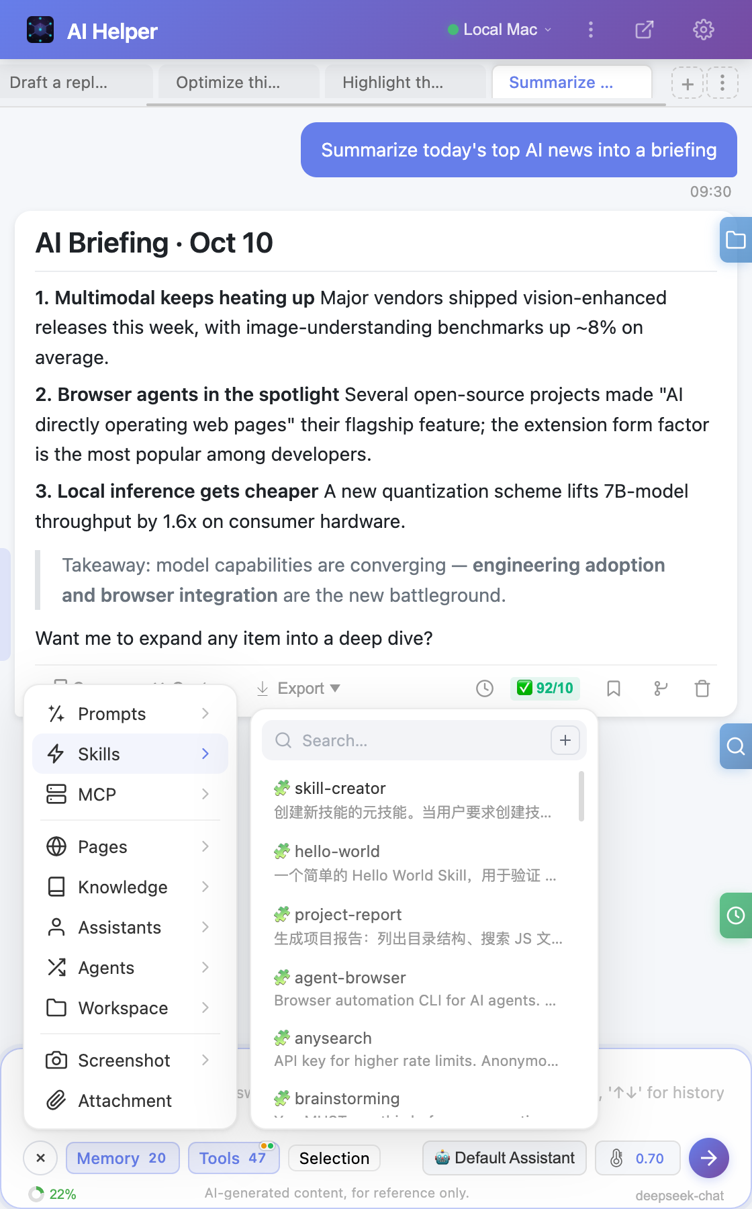Expand the Prompts submenu
This screenshot has height=1209, width=752.
[x=130, y=714]
